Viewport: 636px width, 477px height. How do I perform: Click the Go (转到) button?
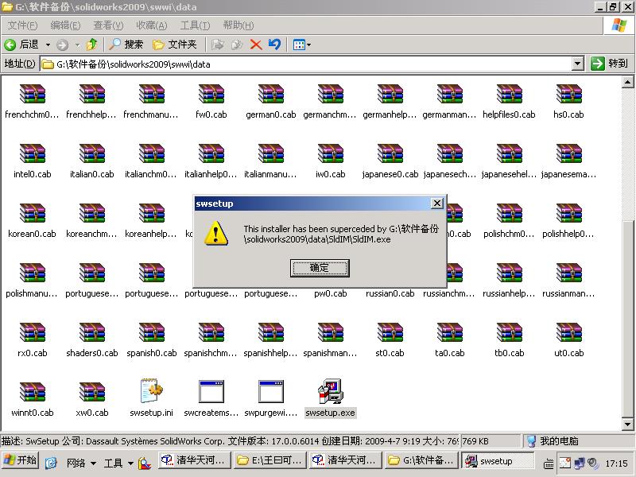coord(609,64)
